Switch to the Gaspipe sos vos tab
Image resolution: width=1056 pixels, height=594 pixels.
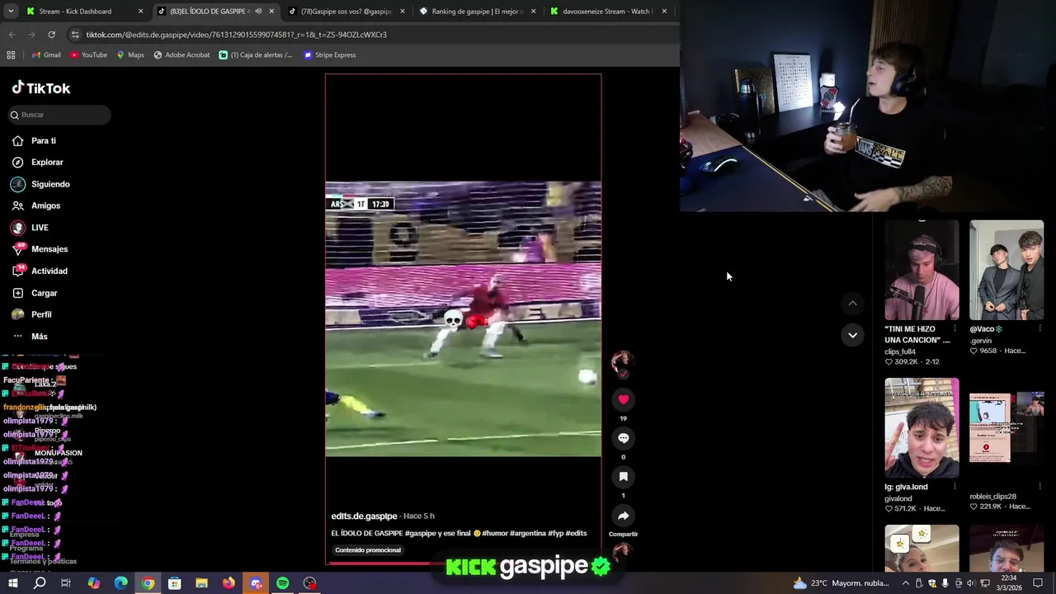(345, 12)
